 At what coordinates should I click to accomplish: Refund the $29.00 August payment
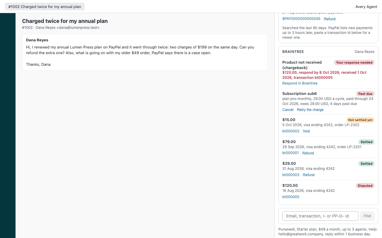pos(309,175)
